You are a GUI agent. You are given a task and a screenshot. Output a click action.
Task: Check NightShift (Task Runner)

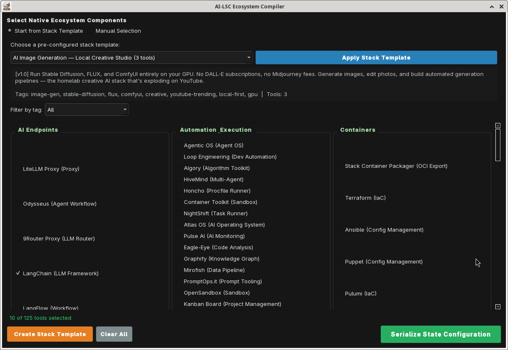(x=212, y=214)
